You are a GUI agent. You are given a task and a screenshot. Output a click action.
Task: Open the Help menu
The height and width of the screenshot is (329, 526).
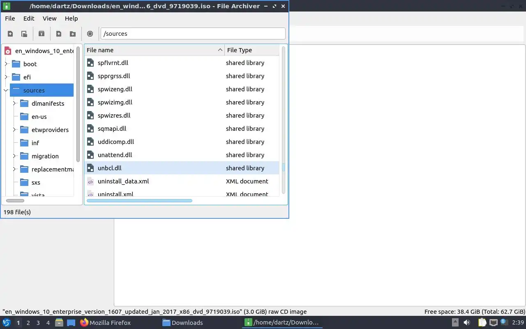[71, 19]
